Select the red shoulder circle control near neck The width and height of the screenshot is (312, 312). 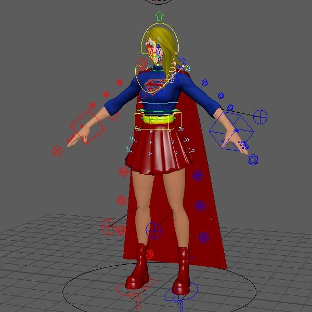(x=142, y=63)
